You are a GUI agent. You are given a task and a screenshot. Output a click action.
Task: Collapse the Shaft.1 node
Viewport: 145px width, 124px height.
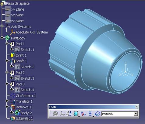(7, 60)
